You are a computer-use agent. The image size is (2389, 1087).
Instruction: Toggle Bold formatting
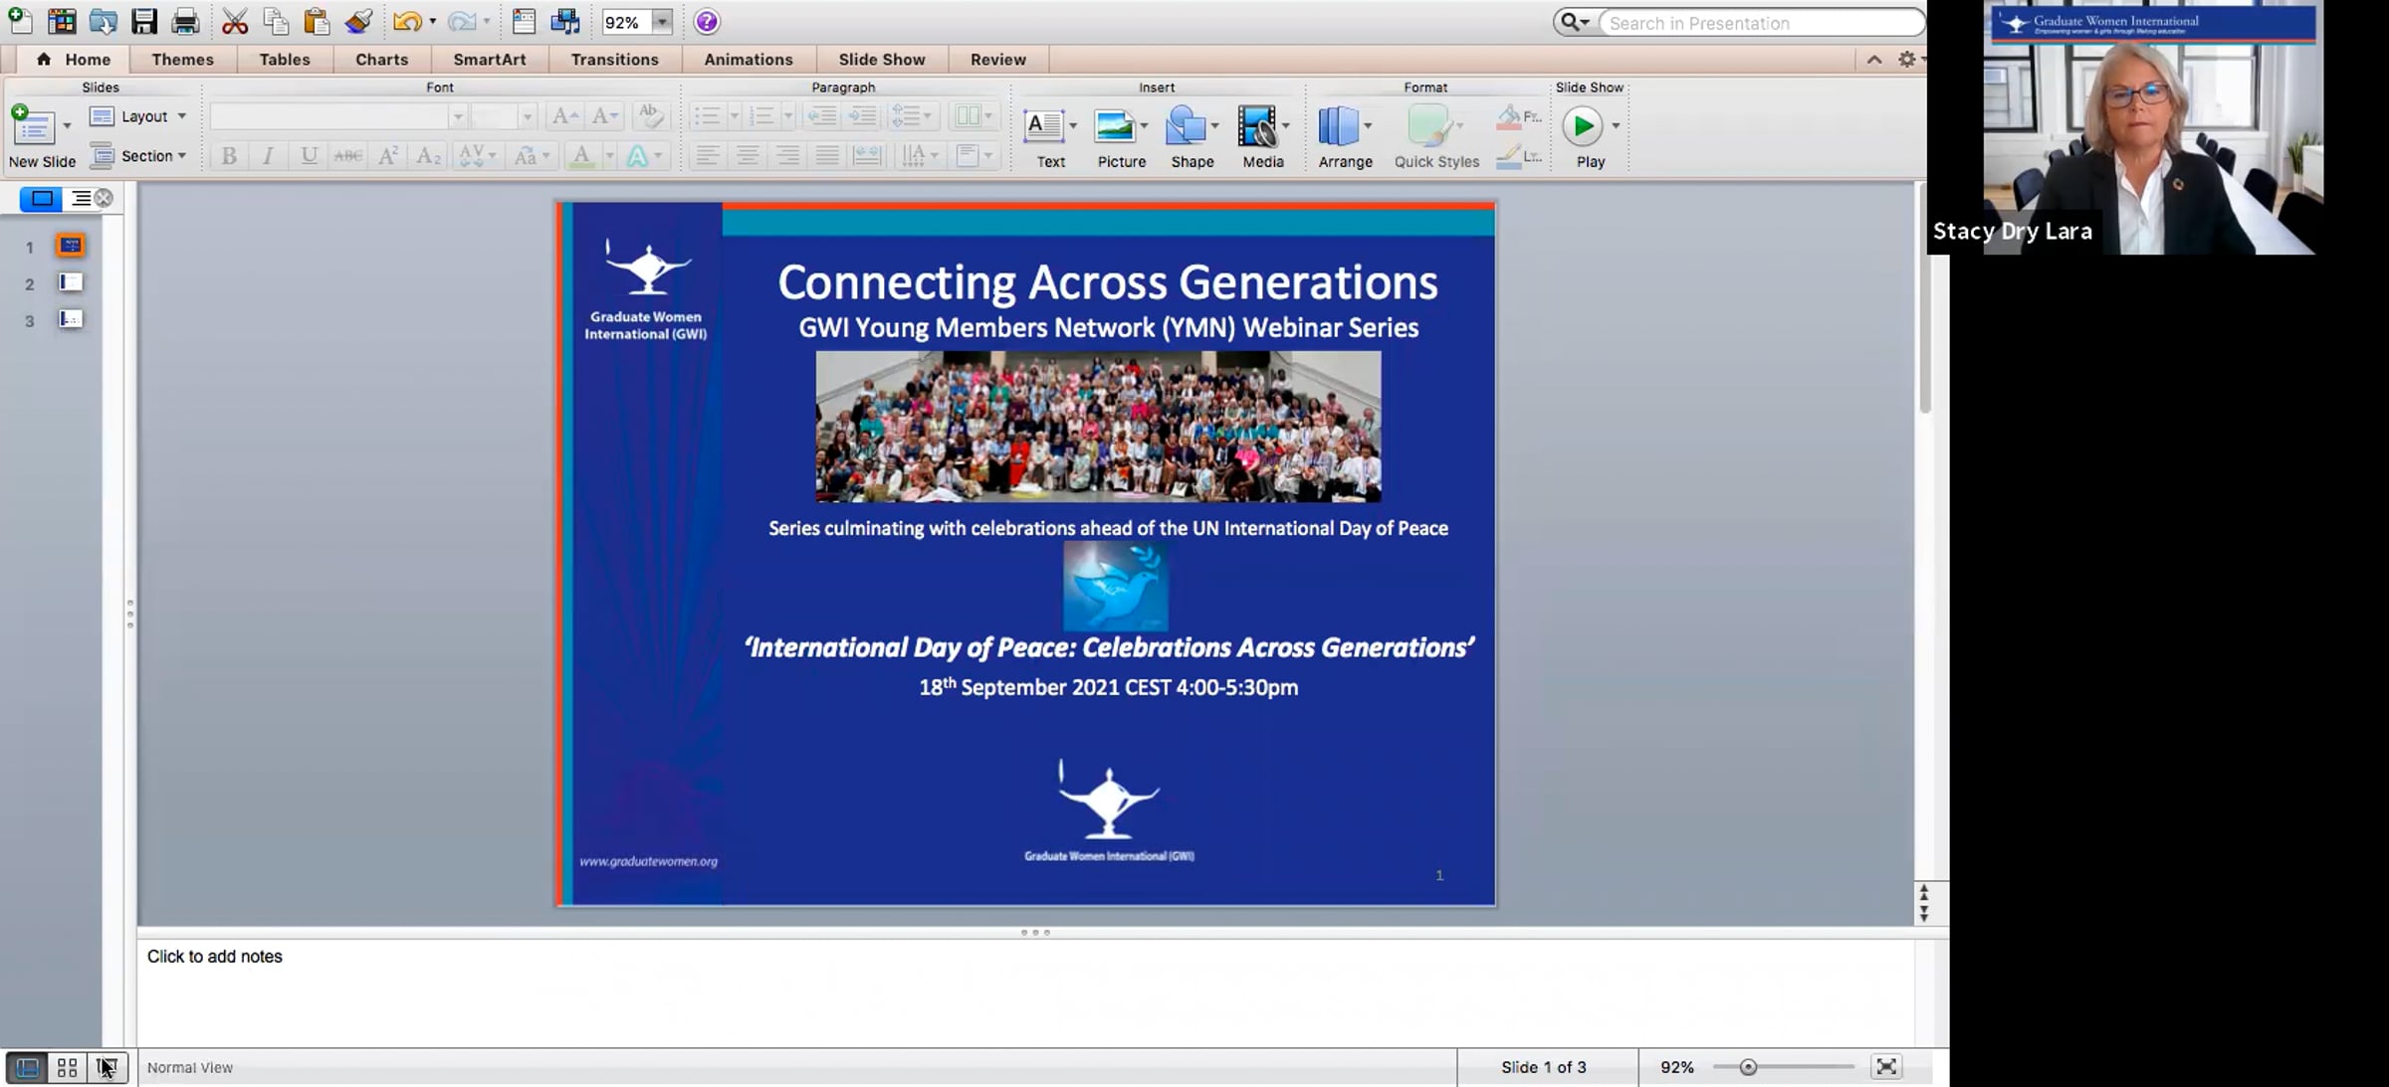(x=229, y=156)
